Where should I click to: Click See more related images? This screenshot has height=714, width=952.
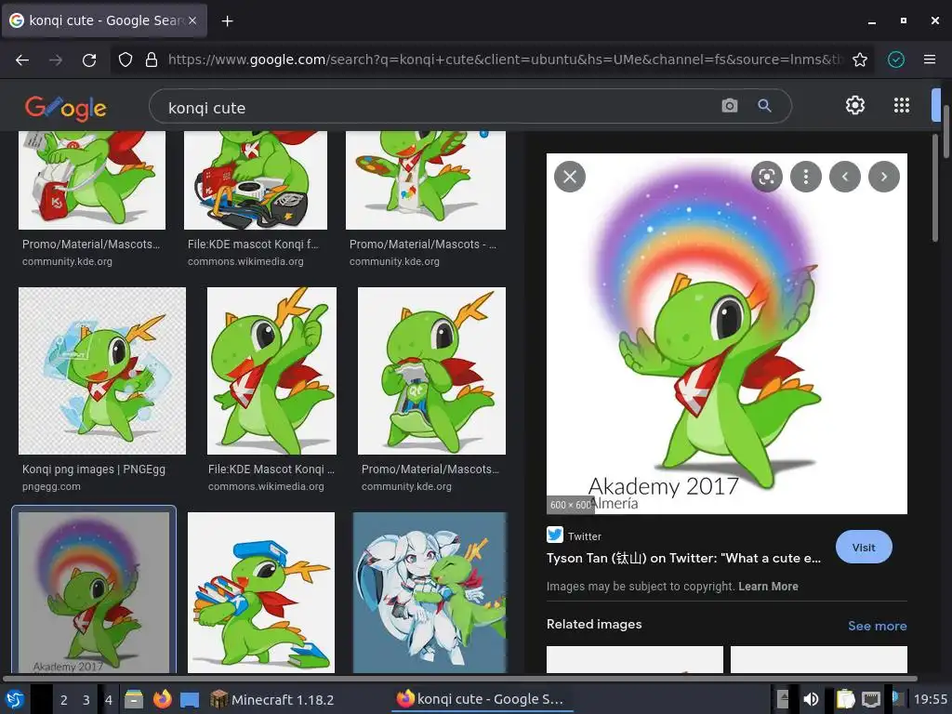pos(878,626)
